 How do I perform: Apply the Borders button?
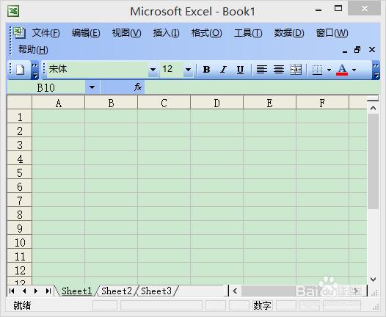(x=317, y=70)
